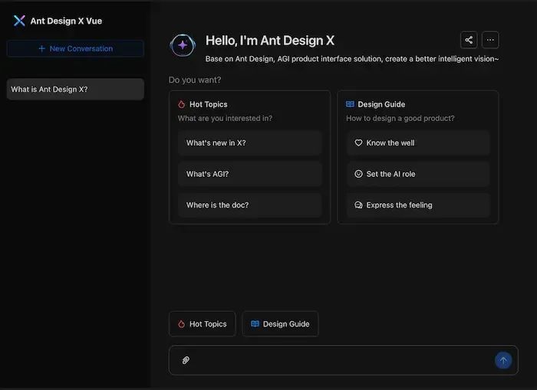537x390 pixels.
Task: Click the paperclip attachment icon
Action: click(x=186, y=360)
